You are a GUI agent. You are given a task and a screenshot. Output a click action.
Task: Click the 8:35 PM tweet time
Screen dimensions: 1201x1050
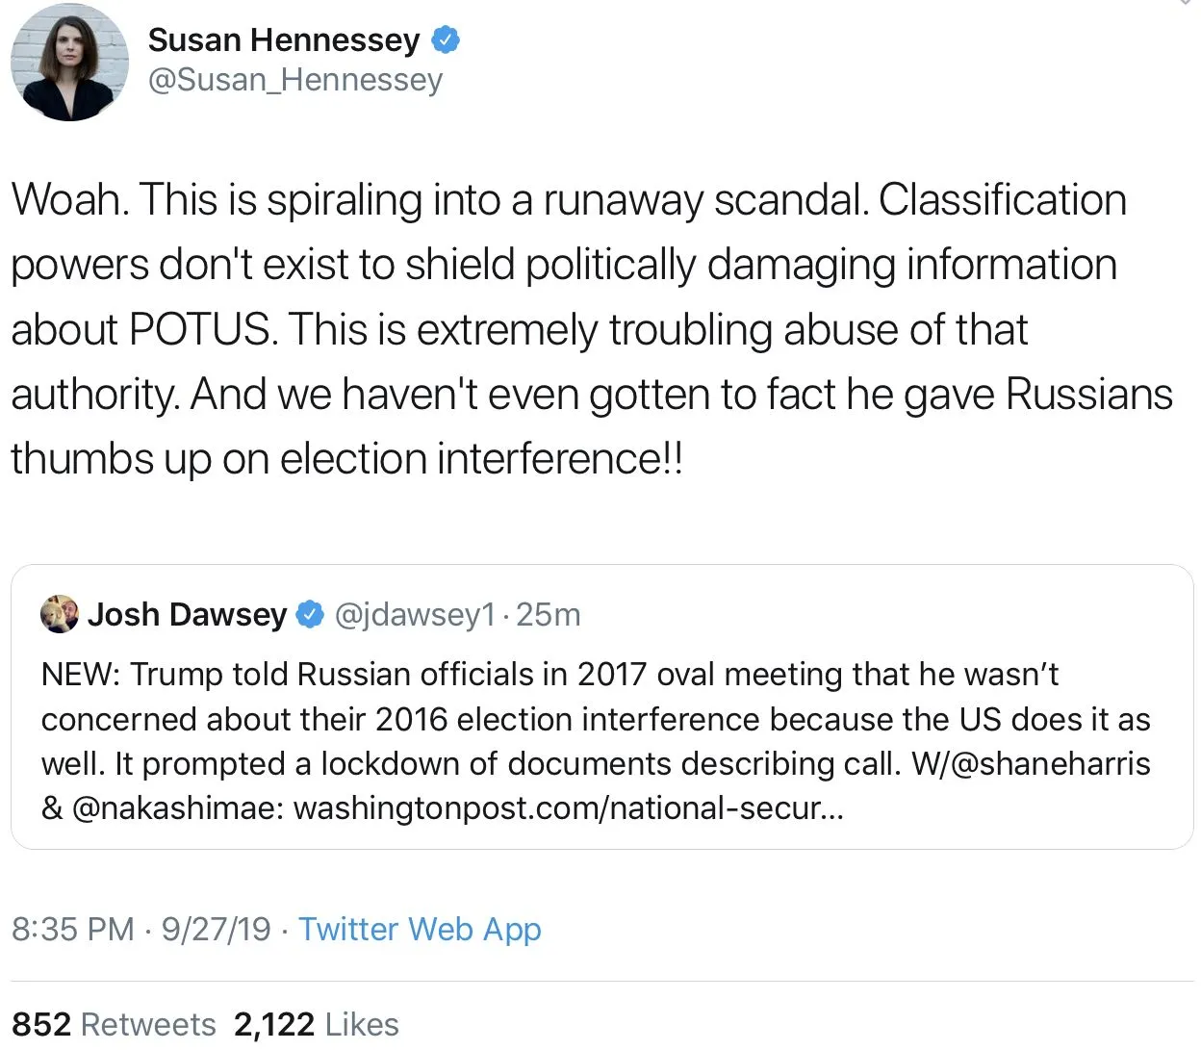click(x=73, y=929)
